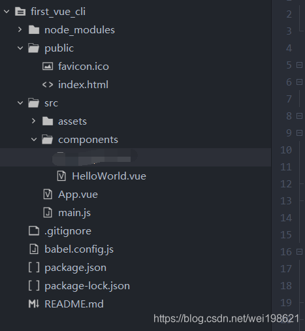Screen dimensions: 305x331
Task: Click the .gitignore blank file icon
Action: pyautogui.click(x=34, y=230)
